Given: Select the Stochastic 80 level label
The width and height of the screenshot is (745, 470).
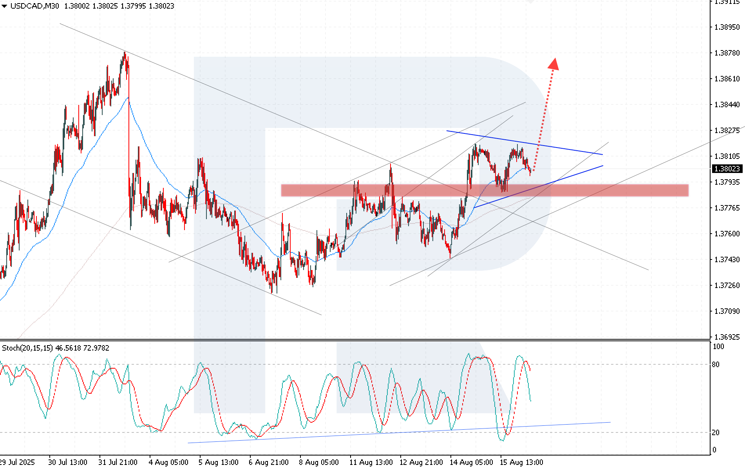Looking at the screenshot, I should [716, 364].
